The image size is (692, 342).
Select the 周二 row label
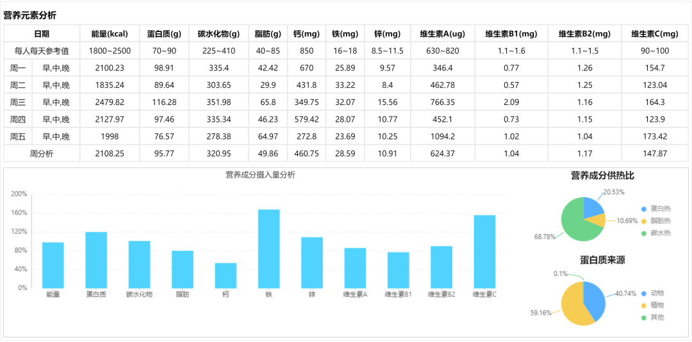(x=18, y=85)
